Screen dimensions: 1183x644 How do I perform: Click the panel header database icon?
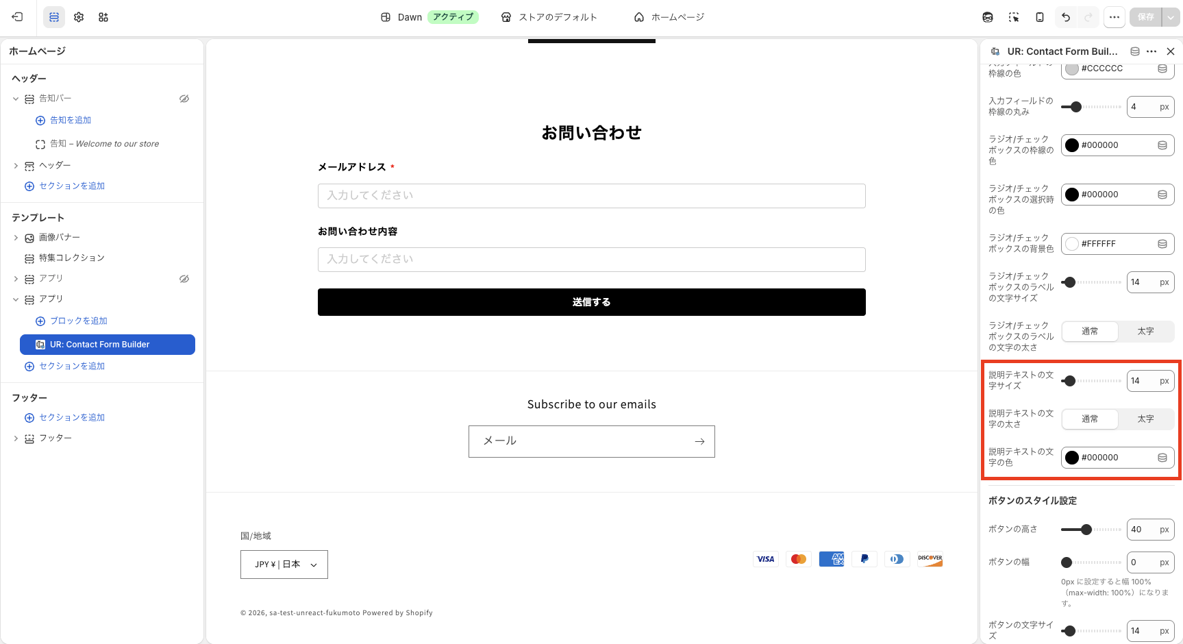[x=1135, y=51]
